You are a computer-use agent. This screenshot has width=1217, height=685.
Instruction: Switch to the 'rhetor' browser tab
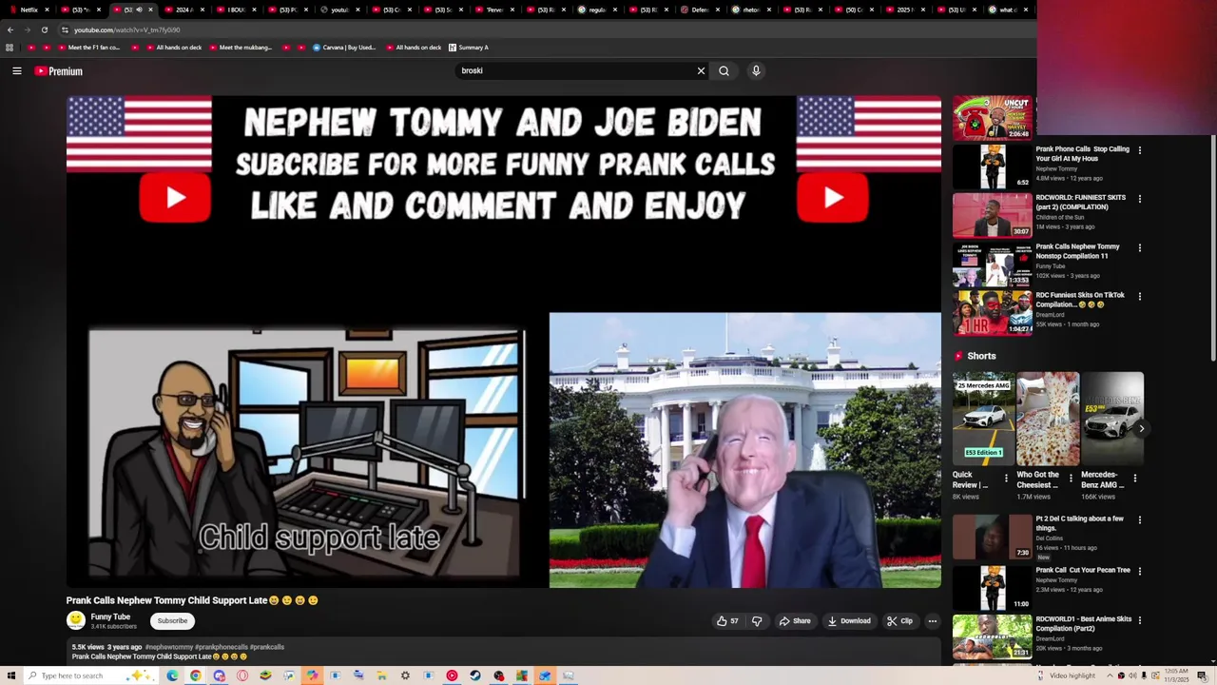tap(752, 10)
